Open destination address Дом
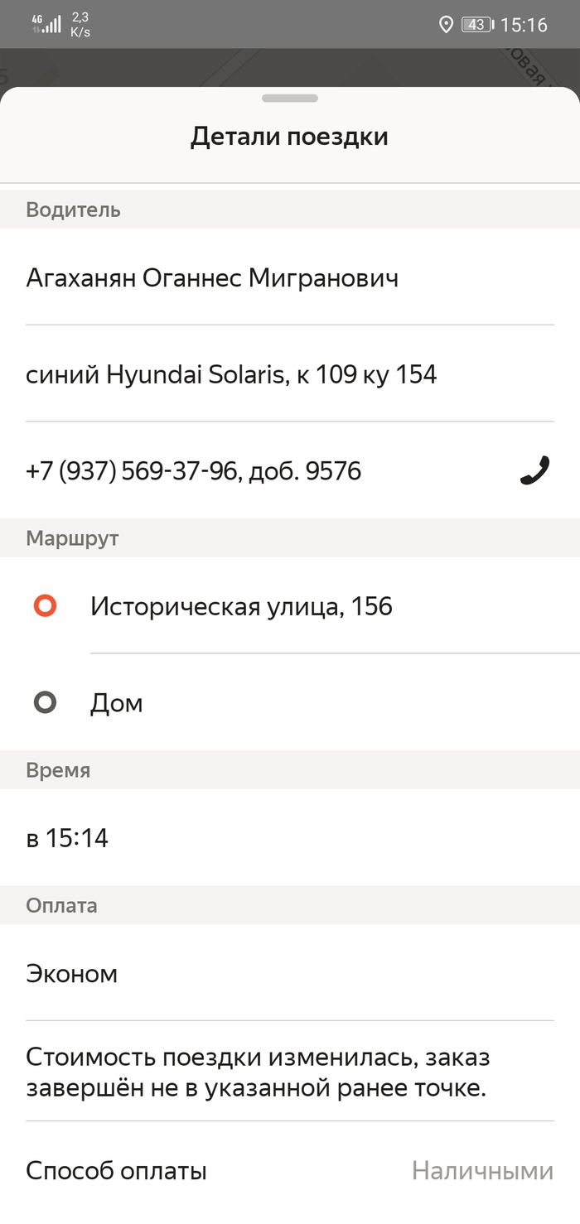The height and width of the screenshot is (1224, 580). (117, 703)
